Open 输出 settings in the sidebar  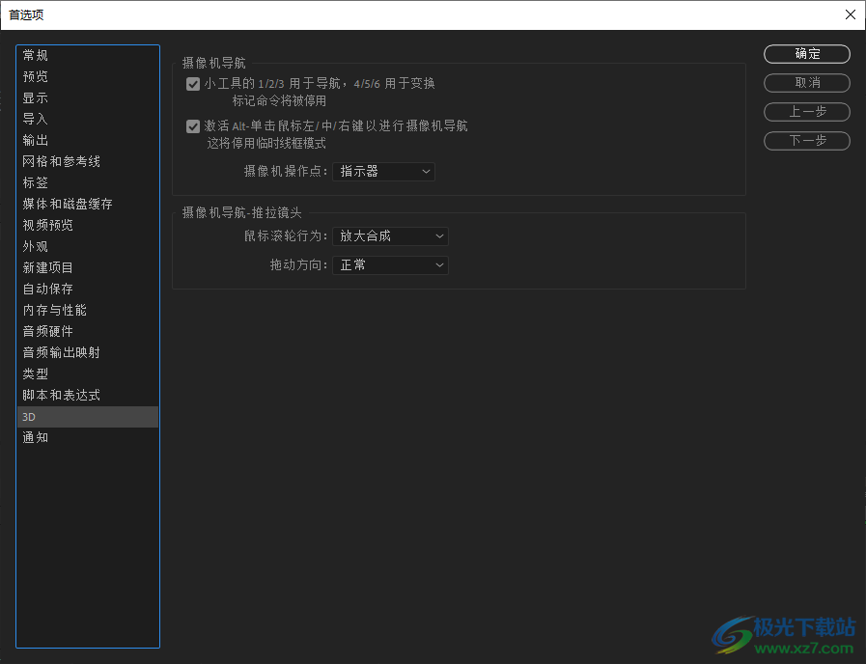coord(35,140)
